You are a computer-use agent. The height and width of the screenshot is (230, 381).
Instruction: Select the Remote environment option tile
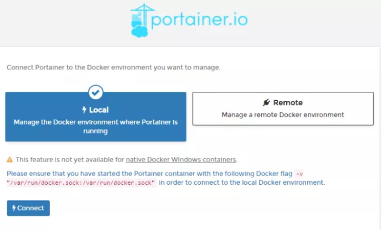(283, 108)
